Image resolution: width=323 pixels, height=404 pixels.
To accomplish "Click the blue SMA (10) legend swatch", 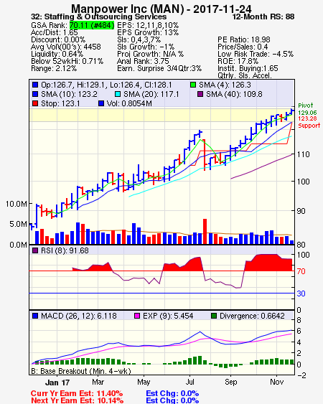I will coord(35,94).
